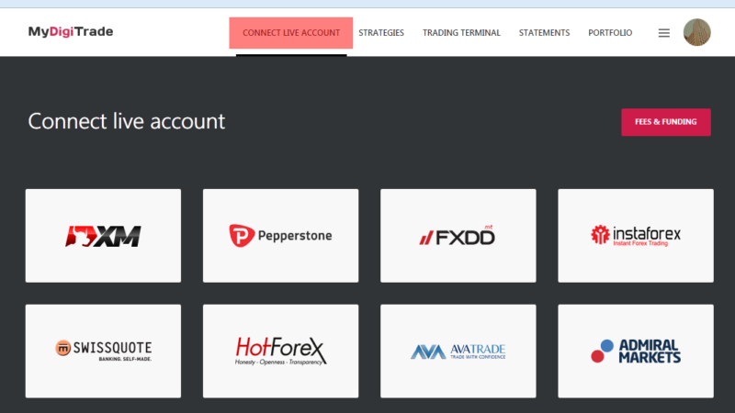Pick the HotForex broker card
This screenshot has width=735, height=413.
coord(281,352)
